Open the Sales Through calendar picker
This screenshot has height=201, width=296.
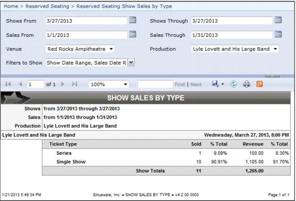[278, 34]
